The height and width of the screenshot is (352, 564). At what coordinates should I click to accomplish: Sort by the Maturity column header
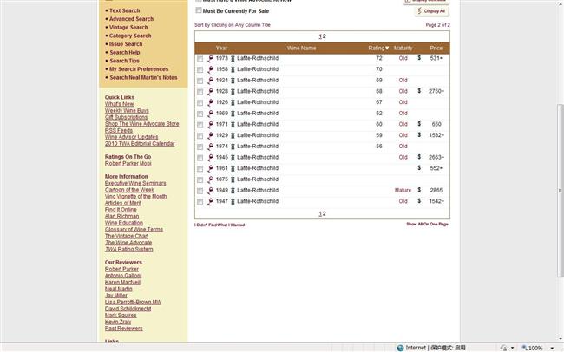403,49
